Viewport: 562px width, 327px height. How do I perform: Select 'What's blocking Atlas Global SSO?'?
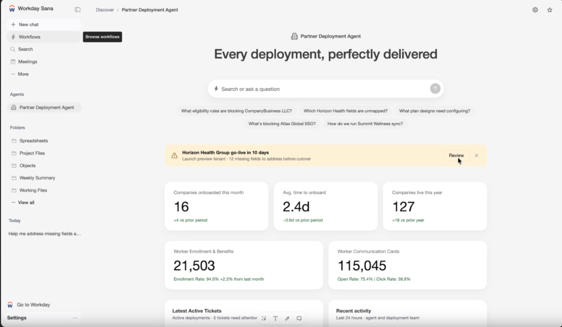click(x=282, y=124)
